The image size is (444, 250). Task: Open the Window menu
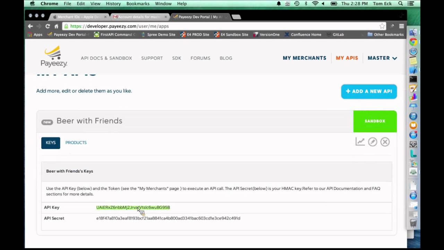coord(163,3)
